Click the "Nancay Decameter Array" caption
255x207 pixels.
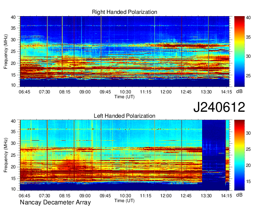click(x=55, y=202)
